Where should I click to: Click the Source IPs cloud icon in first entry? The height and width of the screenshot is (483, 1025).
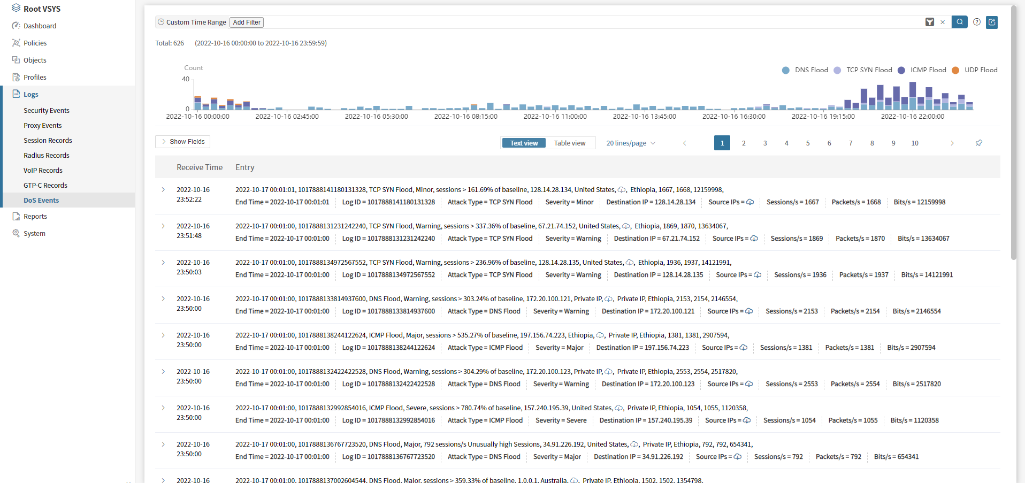pos(750,202)
